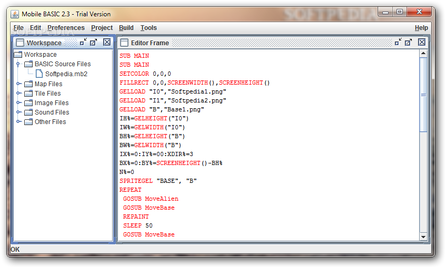The image size is (446, 268).
Task: Click the "Softpedia2.png" GELLOAD line
Action: [173, 100]
